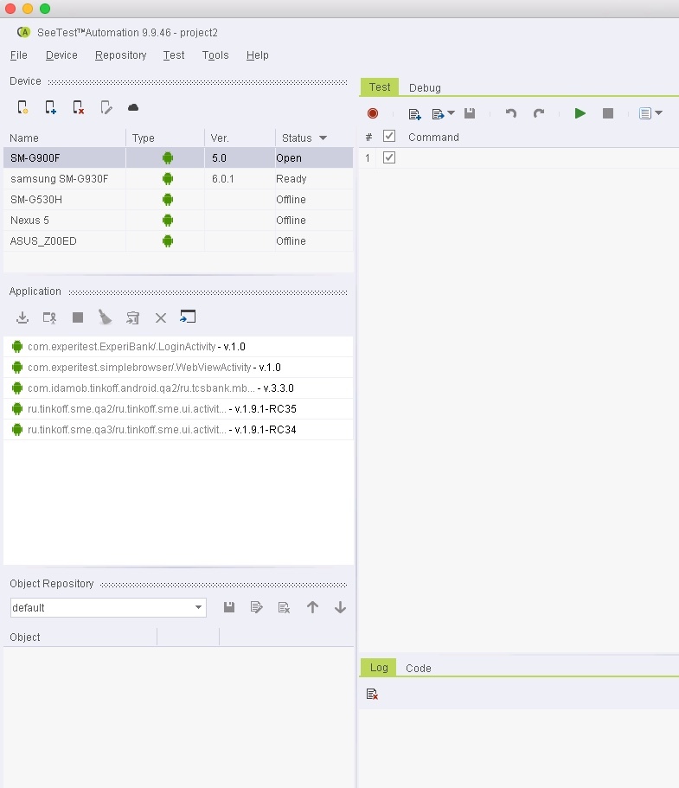Select the com.idamob.tinkoff v.3.3.0 application
The width and height of the screenshot is (679, 788).
click(178, 388)
